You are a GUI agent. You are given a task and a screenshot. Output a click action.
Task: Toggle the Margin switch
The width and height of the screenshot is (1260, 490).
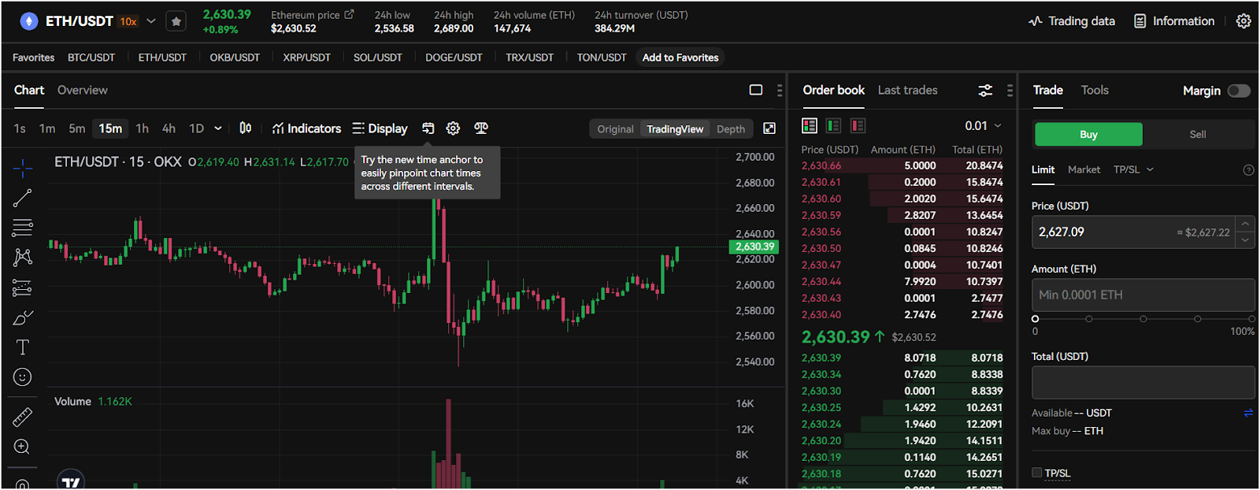tap(1239, 91)
